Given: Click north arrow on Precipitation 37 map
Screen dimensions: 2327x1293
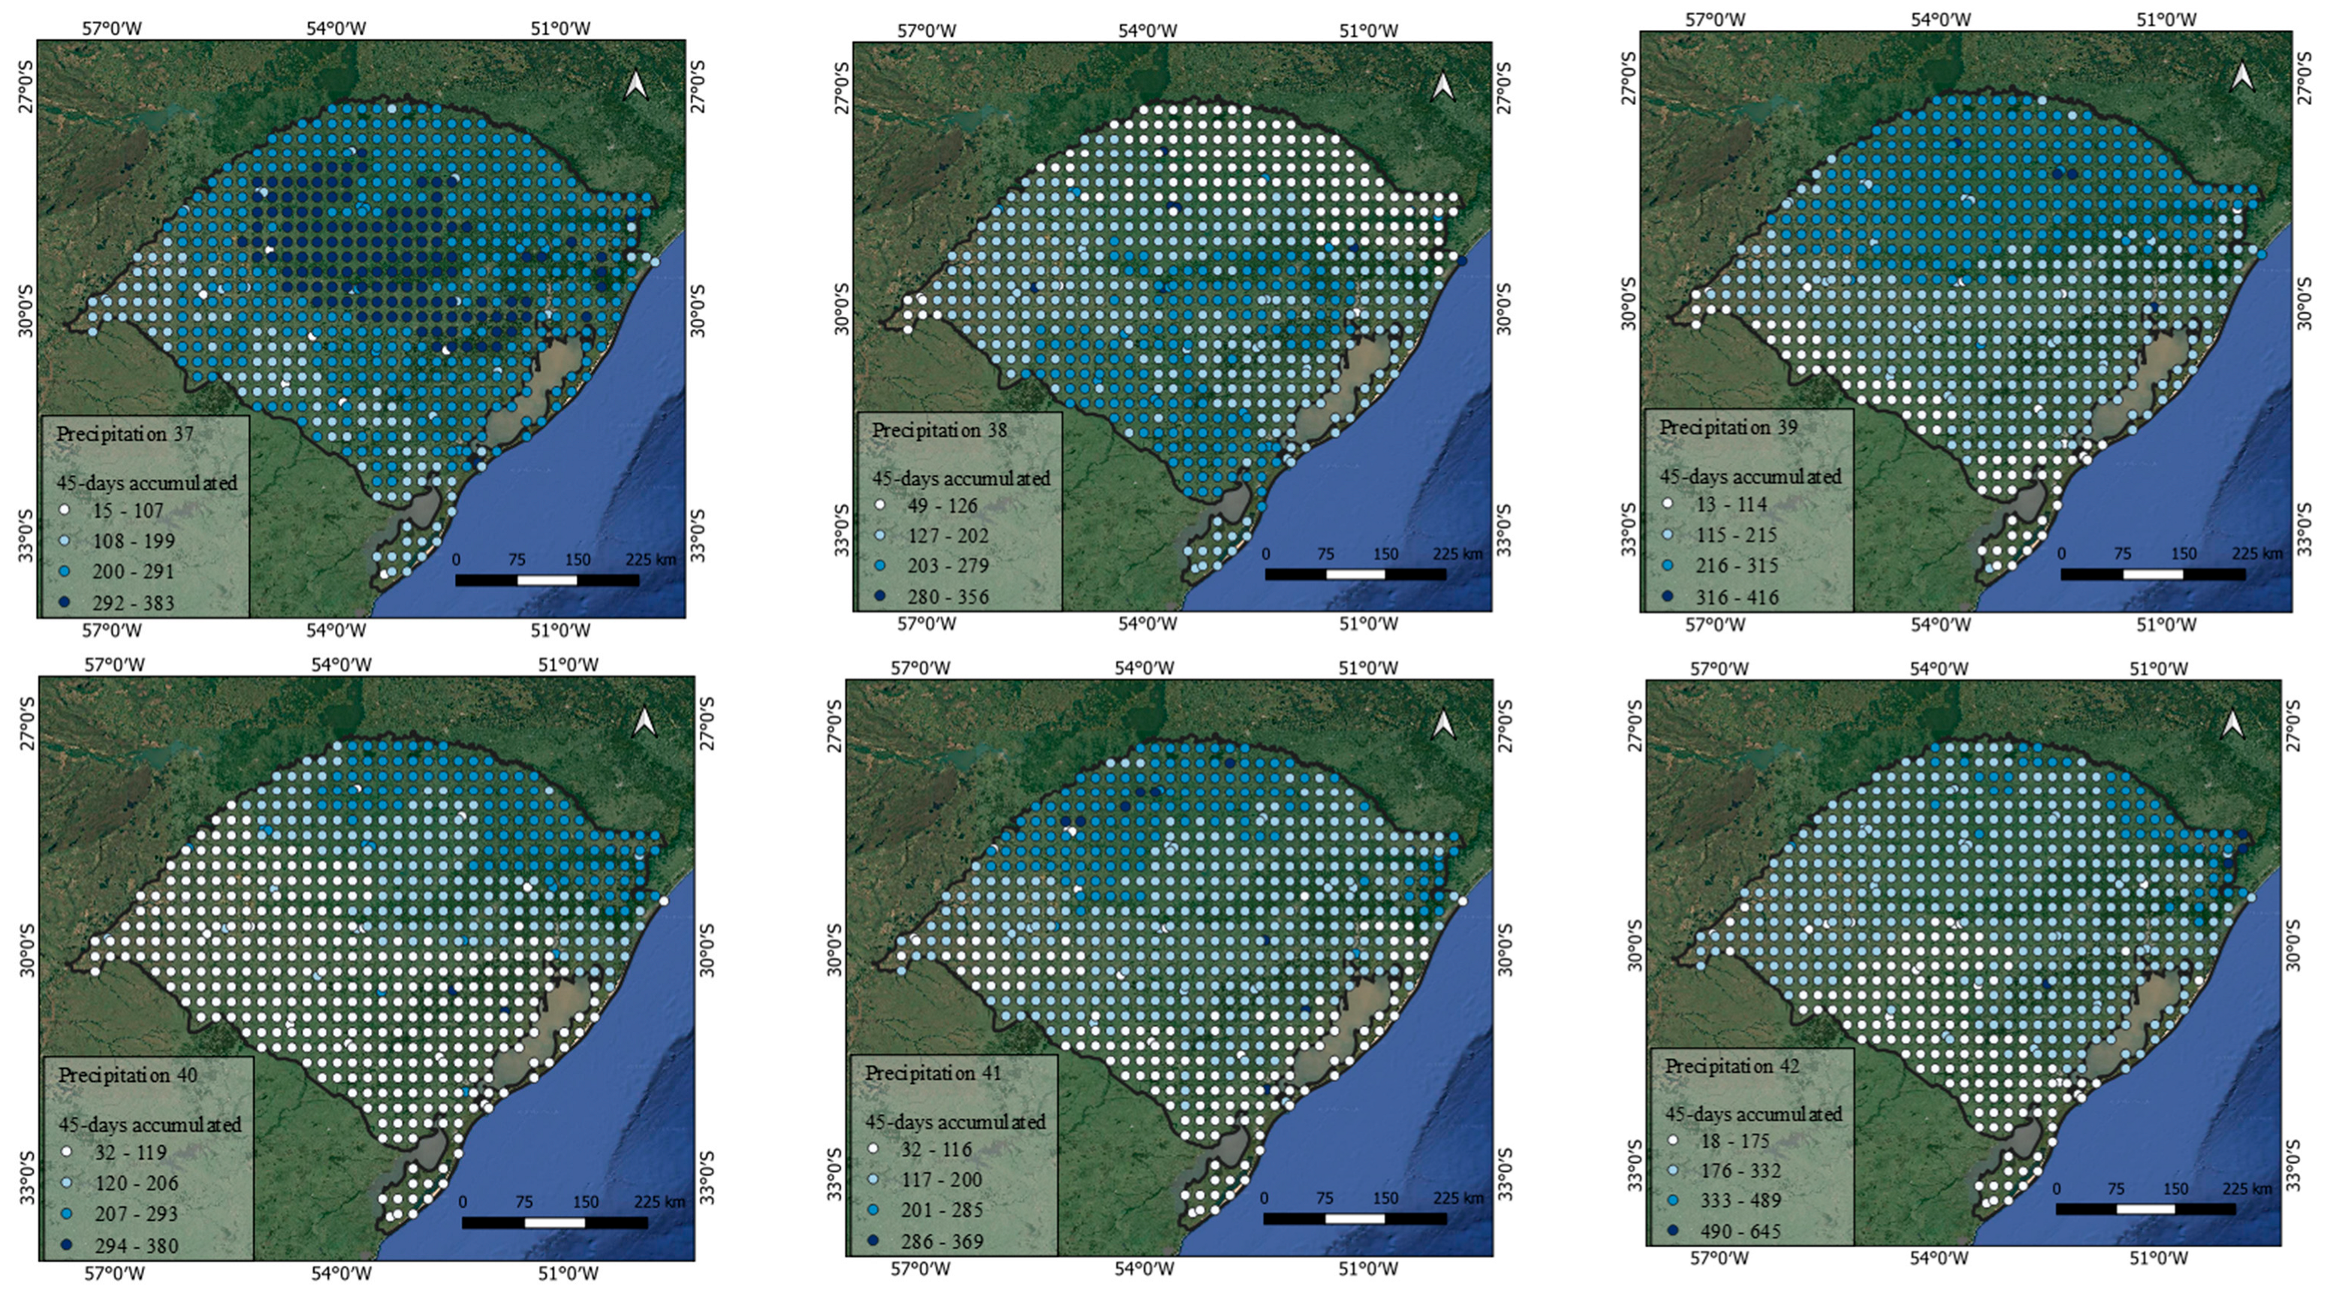Looking at the screenshot, I should (x=636, y=85).
